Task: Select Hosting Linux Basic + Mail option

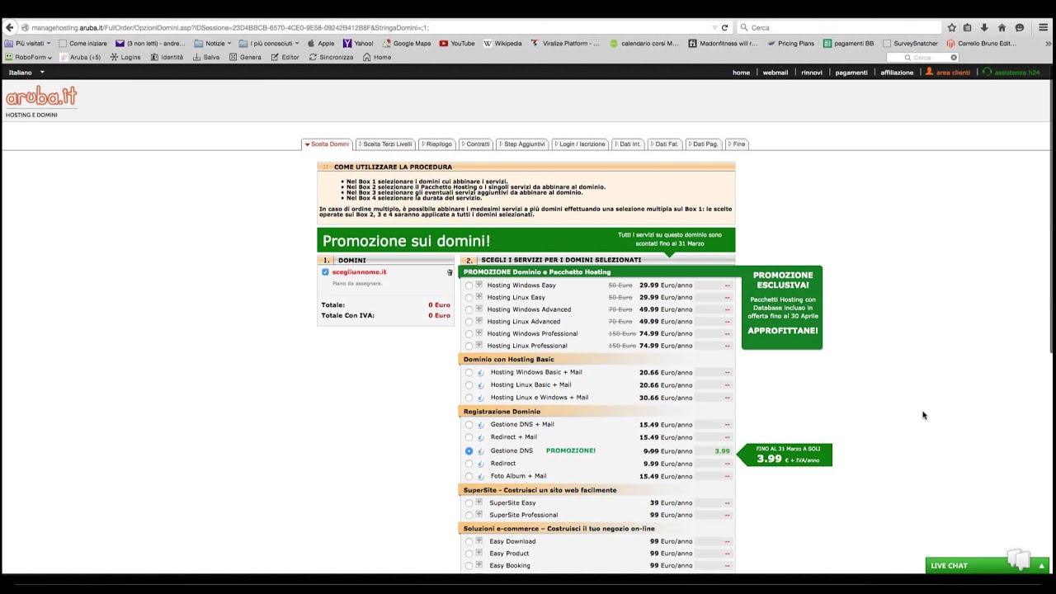Action: pos(469,385)
